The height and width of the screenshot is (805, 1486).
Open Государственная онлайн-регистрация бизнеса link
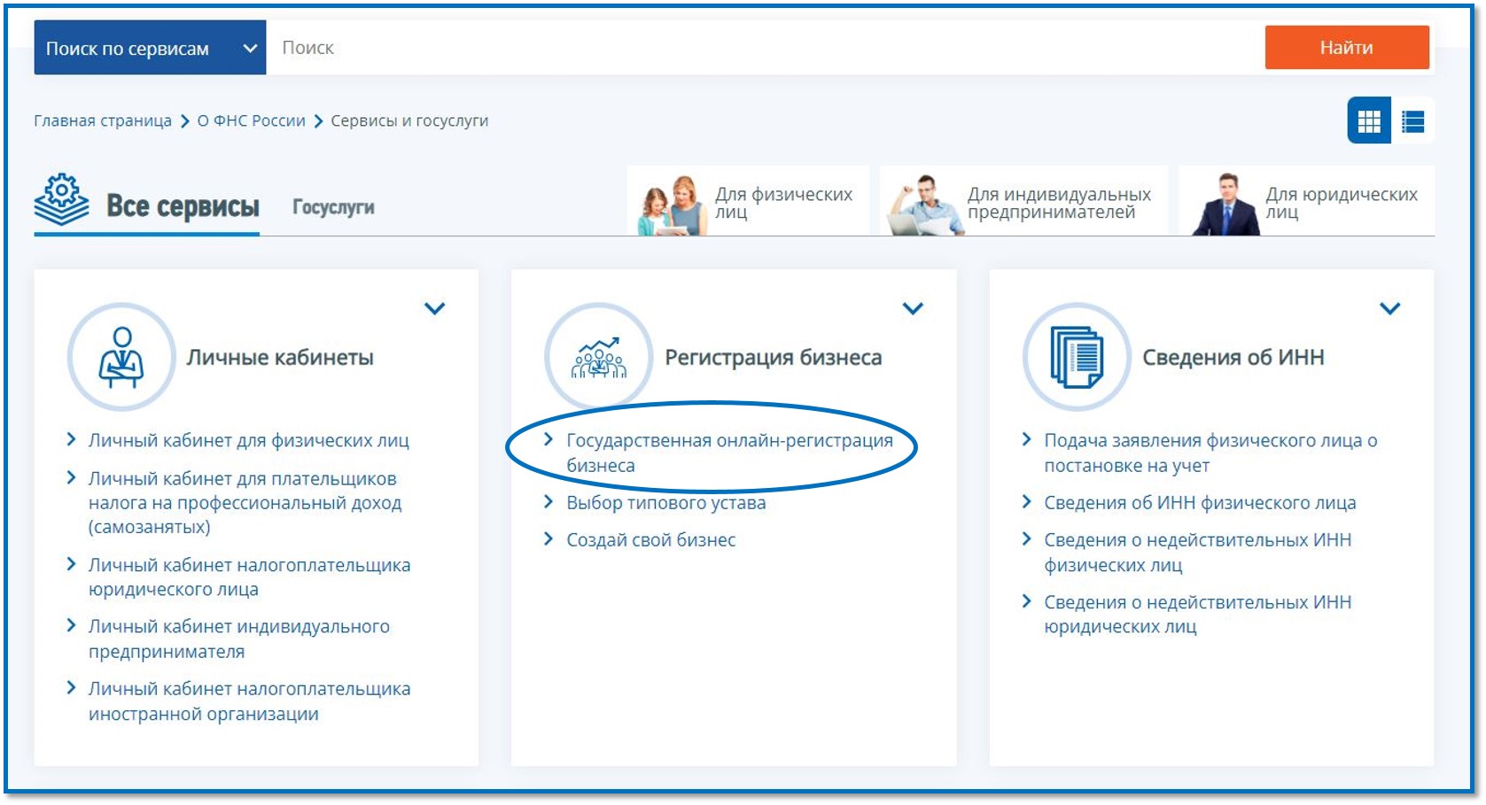[728, 441]
